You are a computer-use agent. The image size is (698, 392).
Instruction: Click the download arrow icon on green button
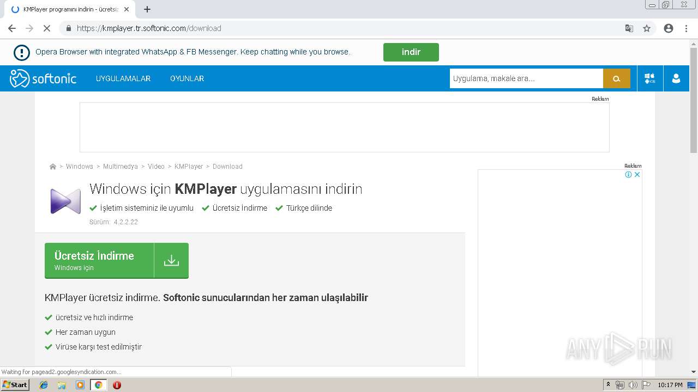[x=171, y=260]
